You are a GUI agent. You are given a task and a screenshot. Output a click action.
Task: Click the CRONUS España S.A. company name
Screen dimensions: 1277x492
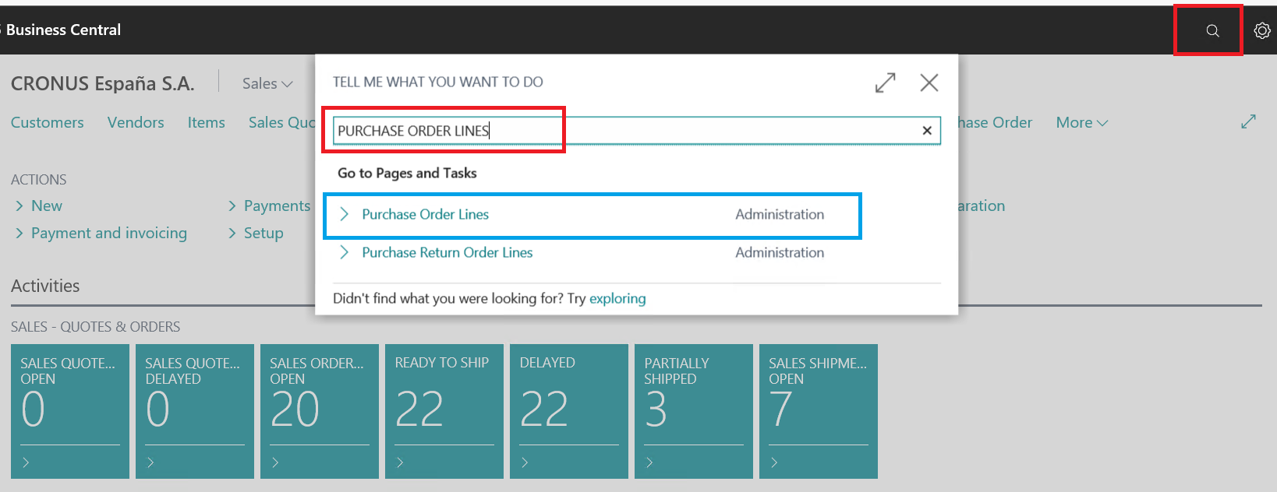pos(103,83)
